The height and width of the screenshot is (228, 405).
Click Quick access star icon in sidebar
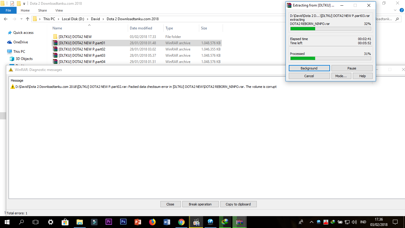(10, 33)
